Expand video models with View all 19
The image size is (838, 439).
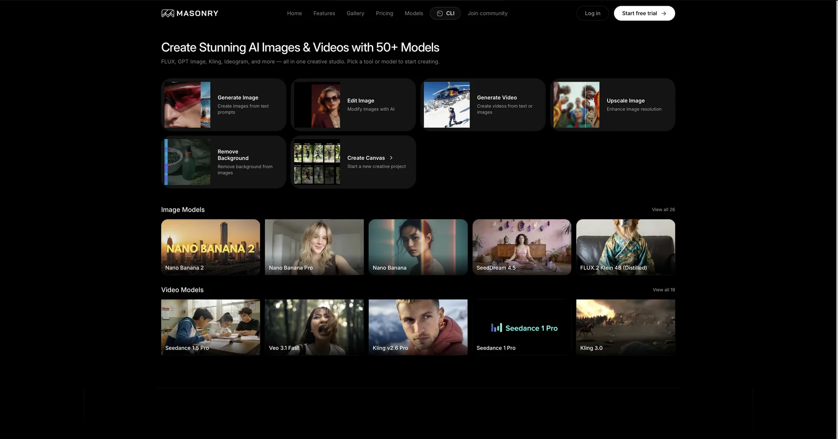pyautogui.click(x=663, y=290)
